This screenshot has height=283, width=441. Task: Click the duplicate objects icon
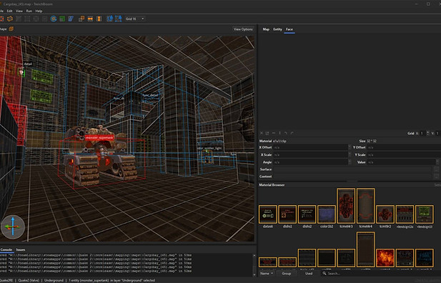pos(81,19)
